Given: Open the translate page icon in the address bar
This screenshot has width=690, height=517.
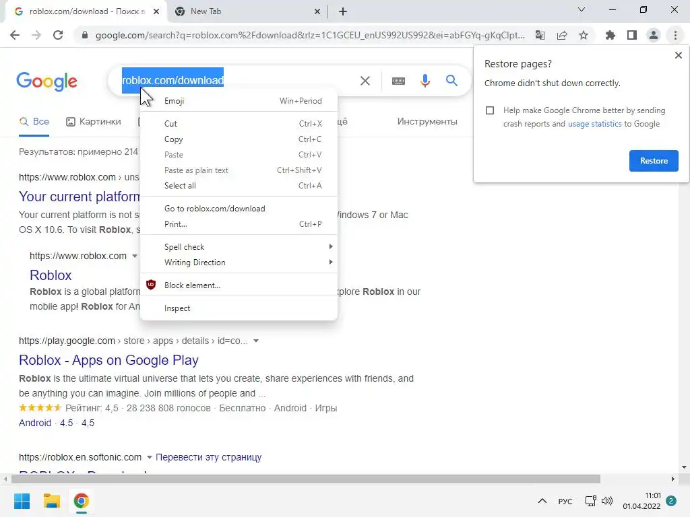Looking at the screenshot, I should pos(540,35).
